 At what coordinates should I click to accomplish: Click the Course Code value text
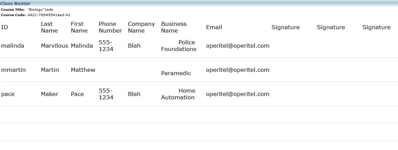pyautogui.click(x=49, y=15)
